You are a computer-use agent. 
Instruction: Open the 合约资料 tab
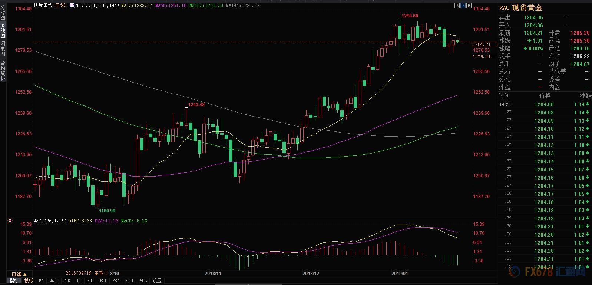pyautogui.click(x=3, y=70)
